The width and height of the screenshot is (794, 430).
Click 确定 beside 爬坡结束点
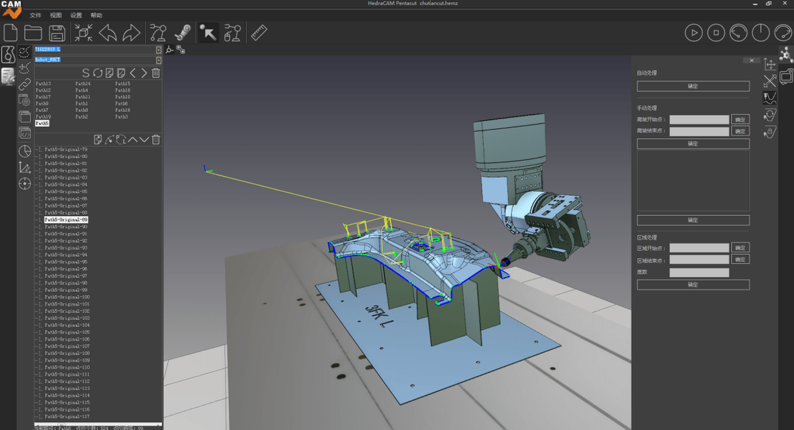coord(740,131)
